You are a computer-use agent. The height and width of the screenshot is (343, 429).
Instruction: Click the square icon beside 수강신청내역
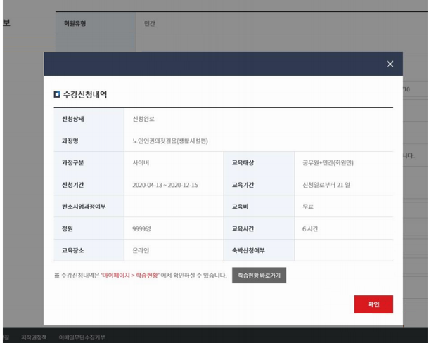57,95
